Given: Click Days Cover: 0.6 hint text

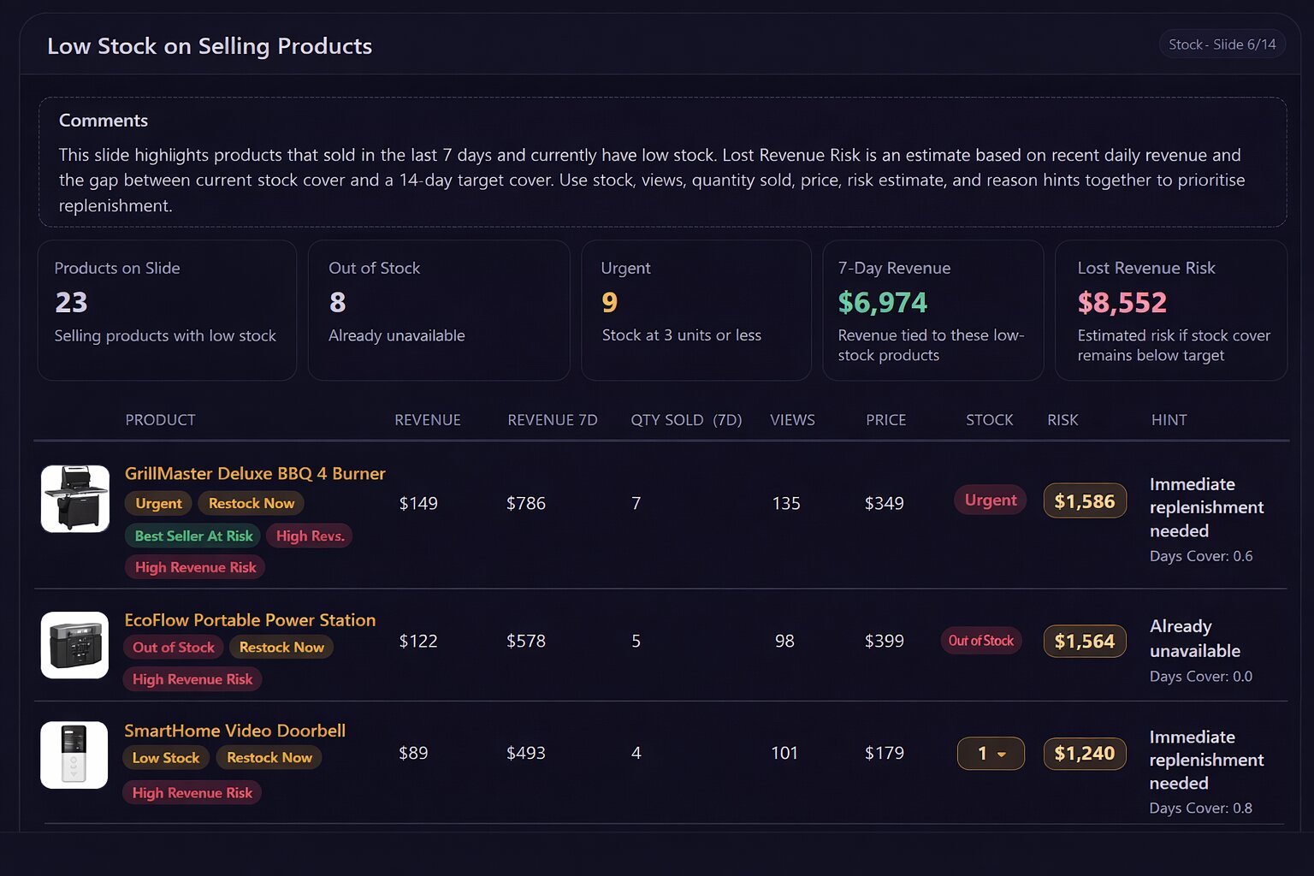Looking at the screenshot, I should click(x=1201, y=556).
